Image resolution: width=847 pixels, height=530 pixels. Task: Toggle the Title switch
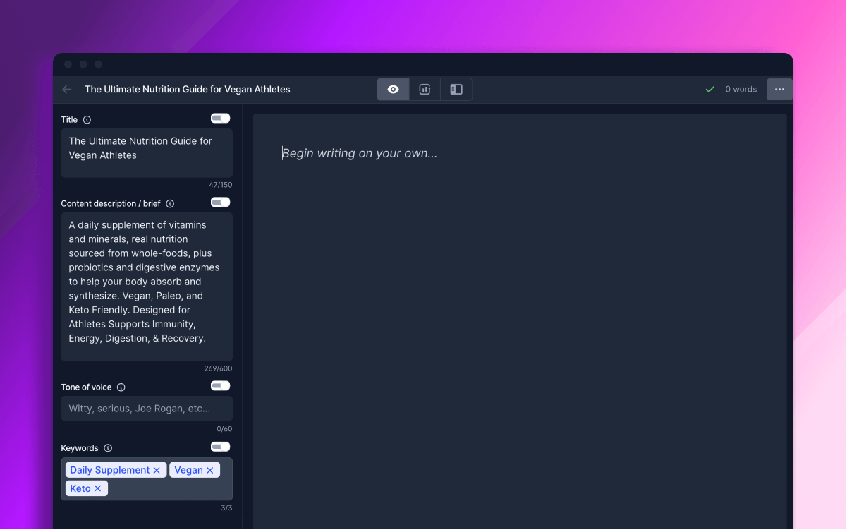click(x=220, y=119)
